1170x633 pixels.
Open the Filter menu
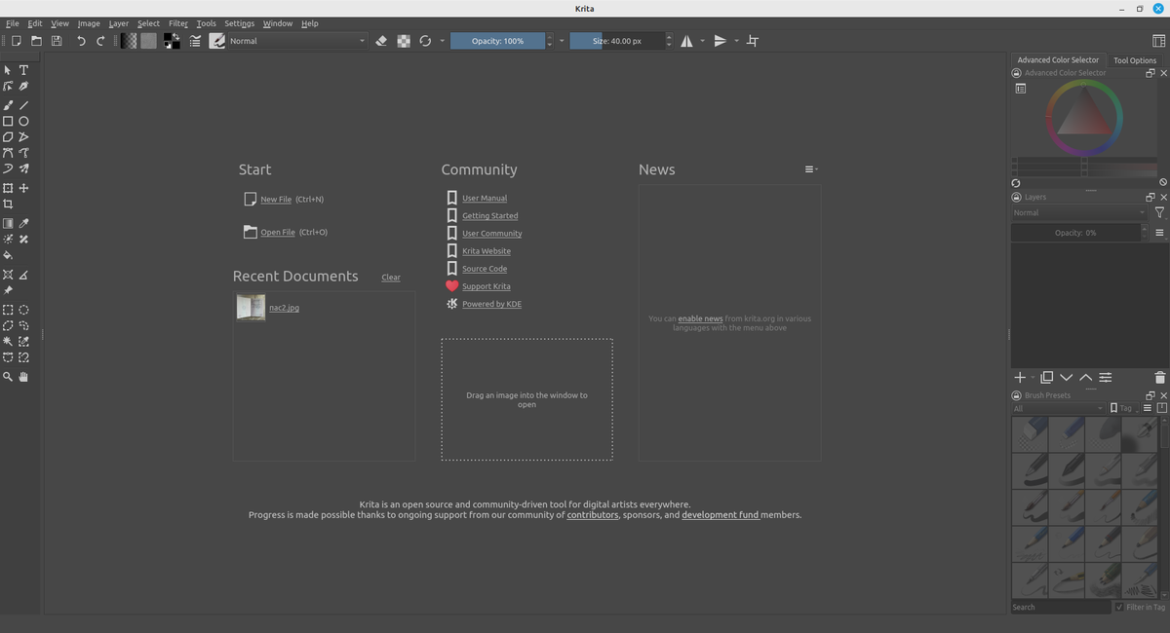tap(177, 23)
